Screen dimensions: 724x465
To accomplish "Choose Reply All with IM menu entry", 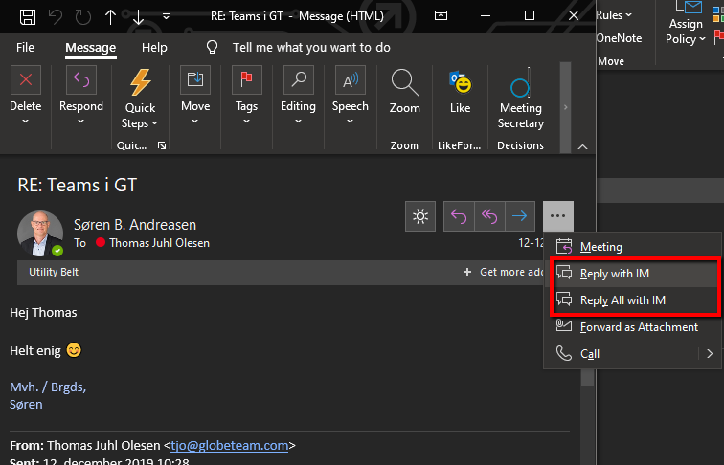I will tap(635, 300).
